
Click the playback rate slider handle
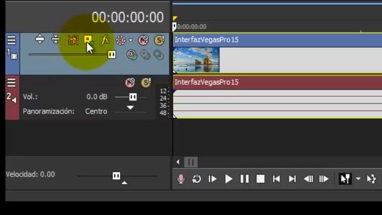(x=116, y=176)
